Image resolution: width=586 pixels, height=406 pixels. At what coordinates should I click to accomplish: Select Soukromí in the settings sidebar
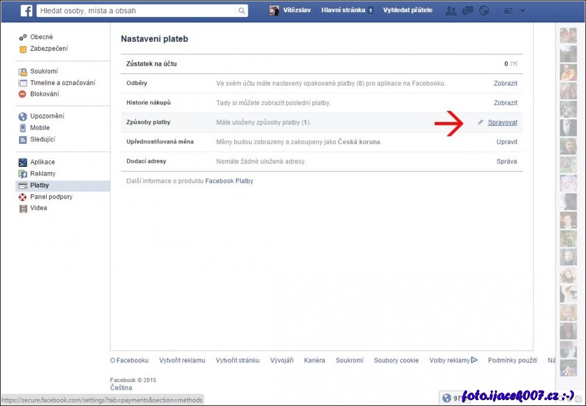[x=44, y=71]
